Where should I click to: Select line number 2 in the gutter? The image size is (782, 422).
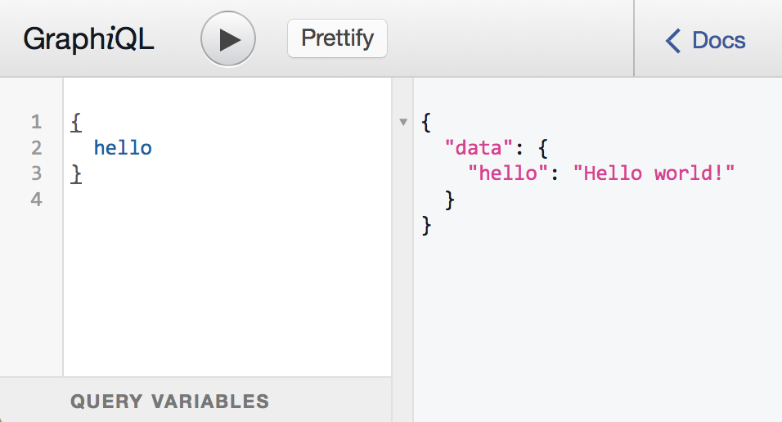click(x=35, y=148)
